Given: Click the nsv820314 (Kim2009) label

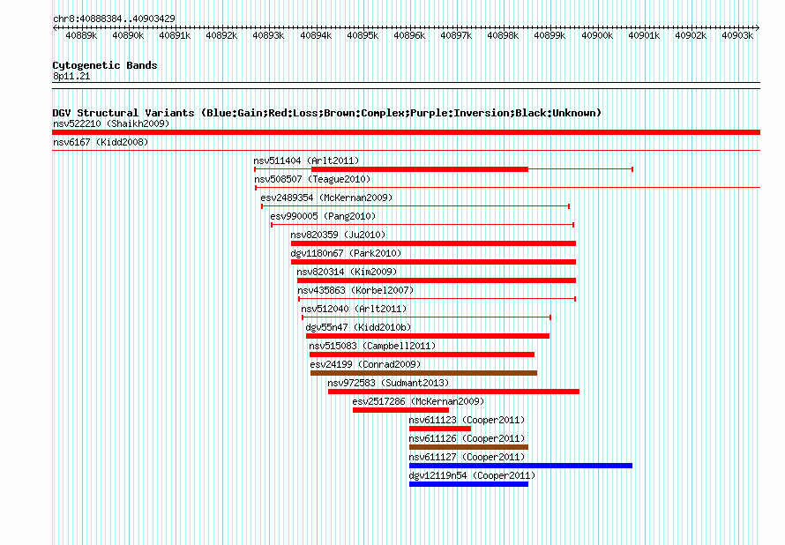Looking at the screenshot, I should point(347,272).
